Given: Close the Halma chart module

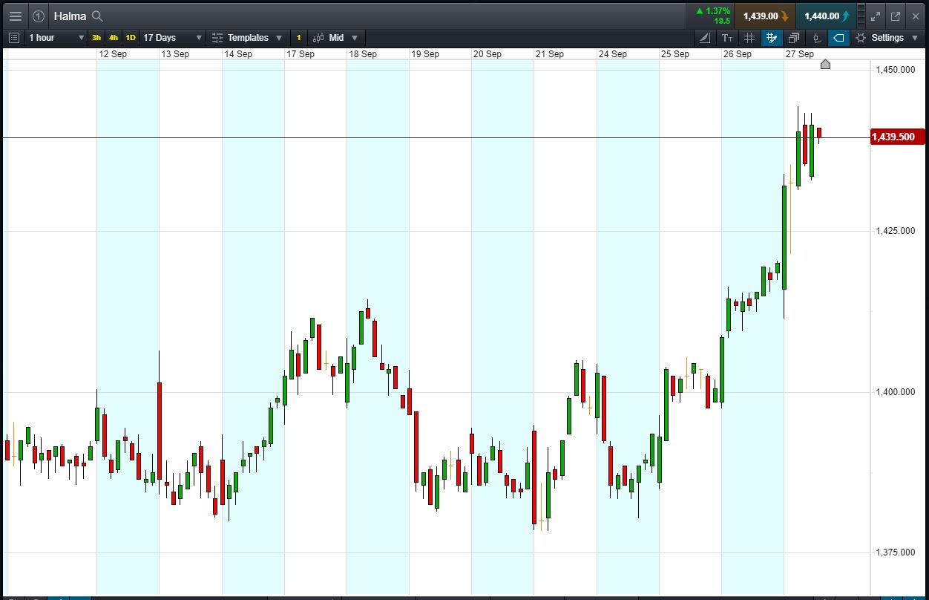Looking at the screenshot, I should pos(916,16).
